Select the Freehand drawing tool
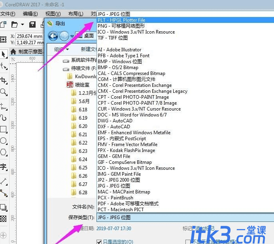The width and height of the screenshot is (274, 244). [x=4, y=107]
